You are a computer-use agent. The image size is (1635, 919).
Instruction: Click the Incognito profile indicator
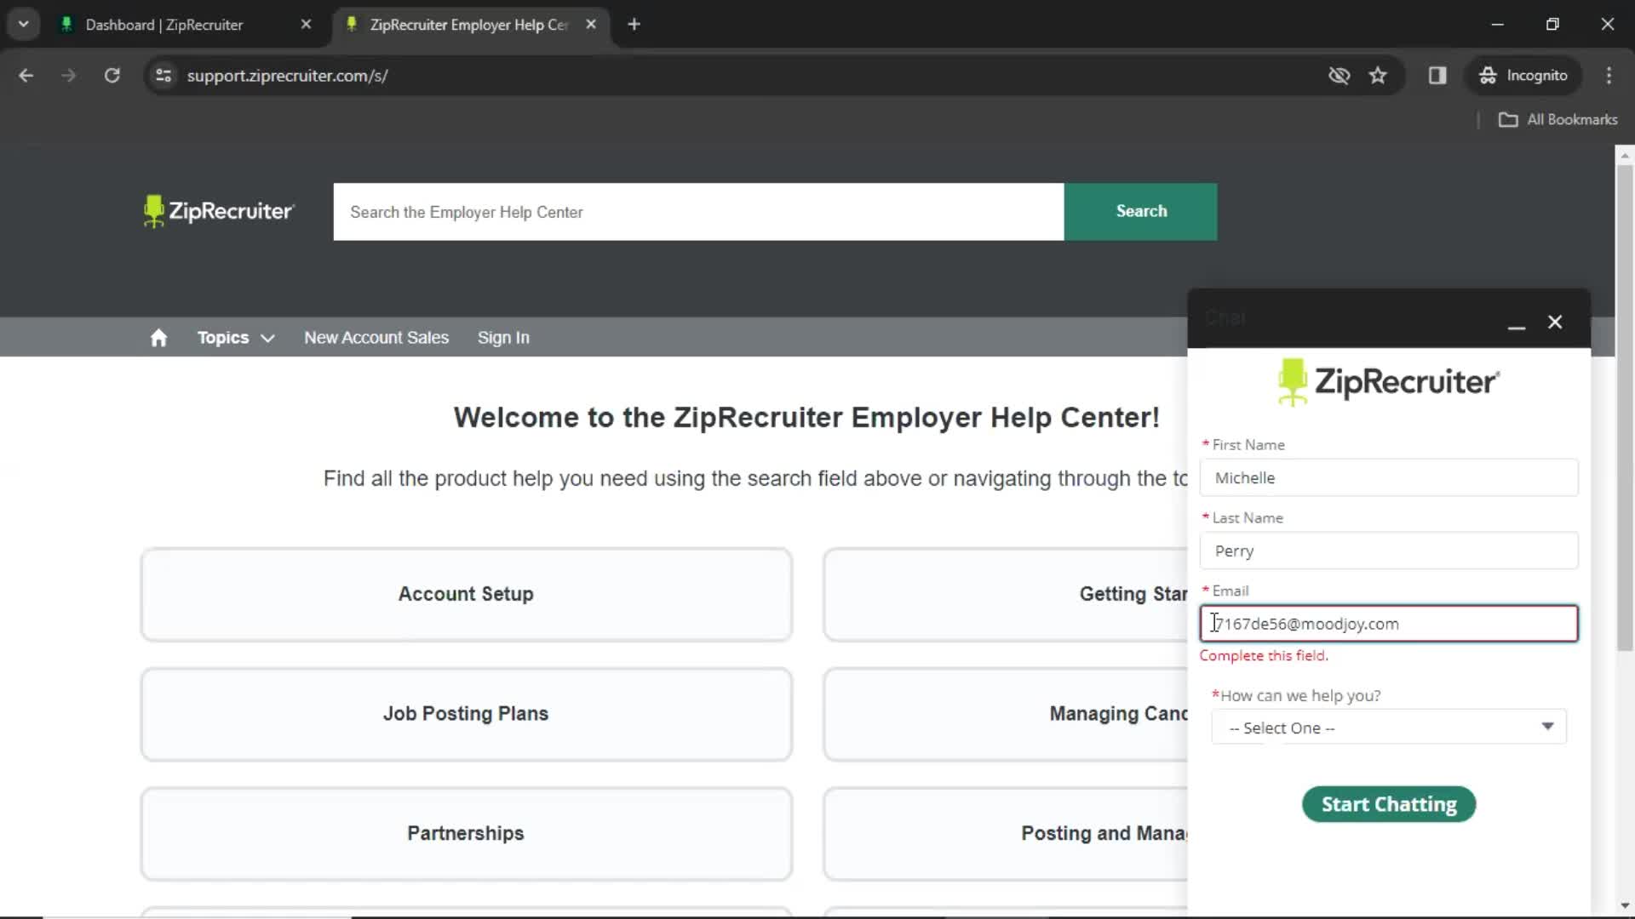1523,76
